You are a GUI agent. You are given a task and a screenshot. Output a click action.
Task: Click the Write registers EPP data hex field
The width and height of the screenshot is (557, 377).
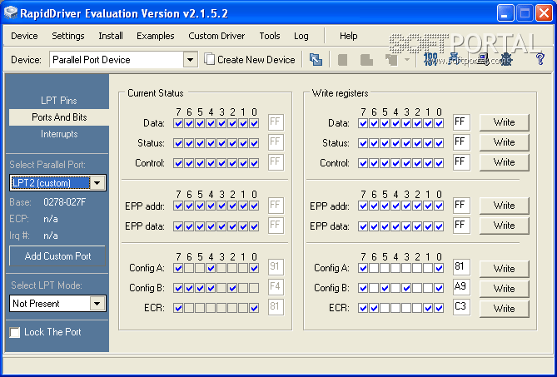(x=461, y=226)
